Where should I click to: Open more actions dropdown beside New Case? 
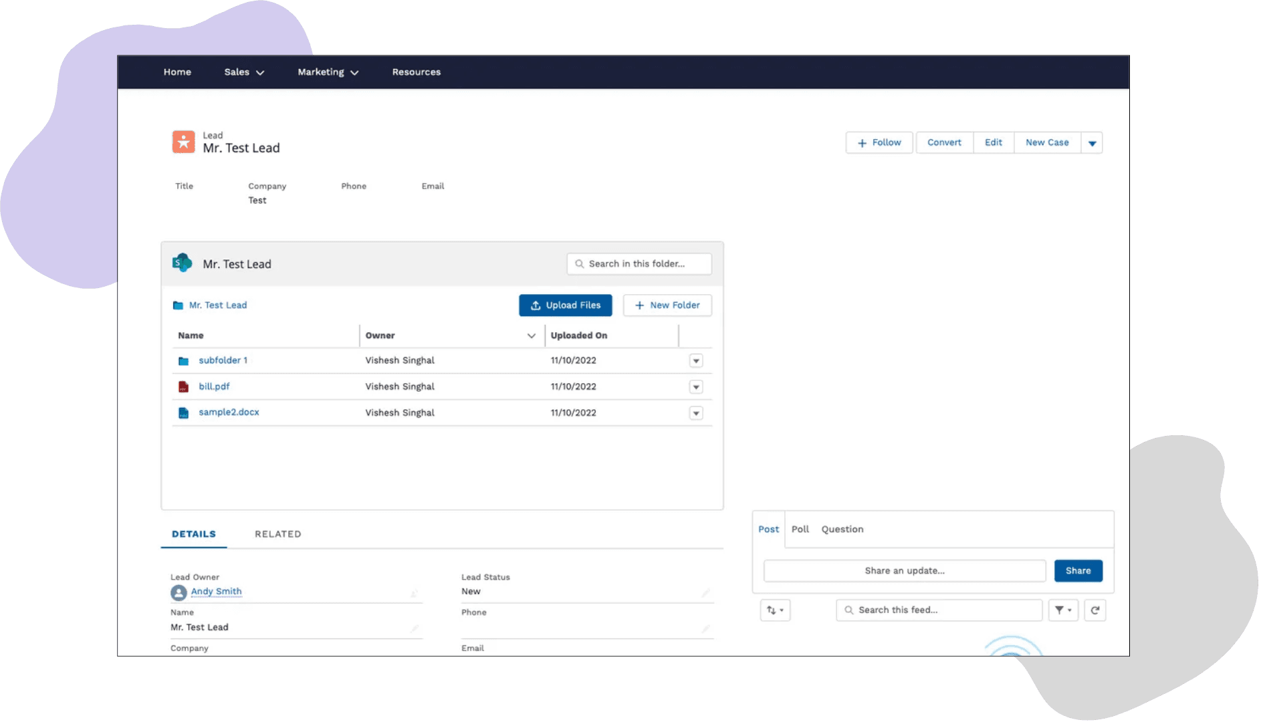pos(1092,143)
